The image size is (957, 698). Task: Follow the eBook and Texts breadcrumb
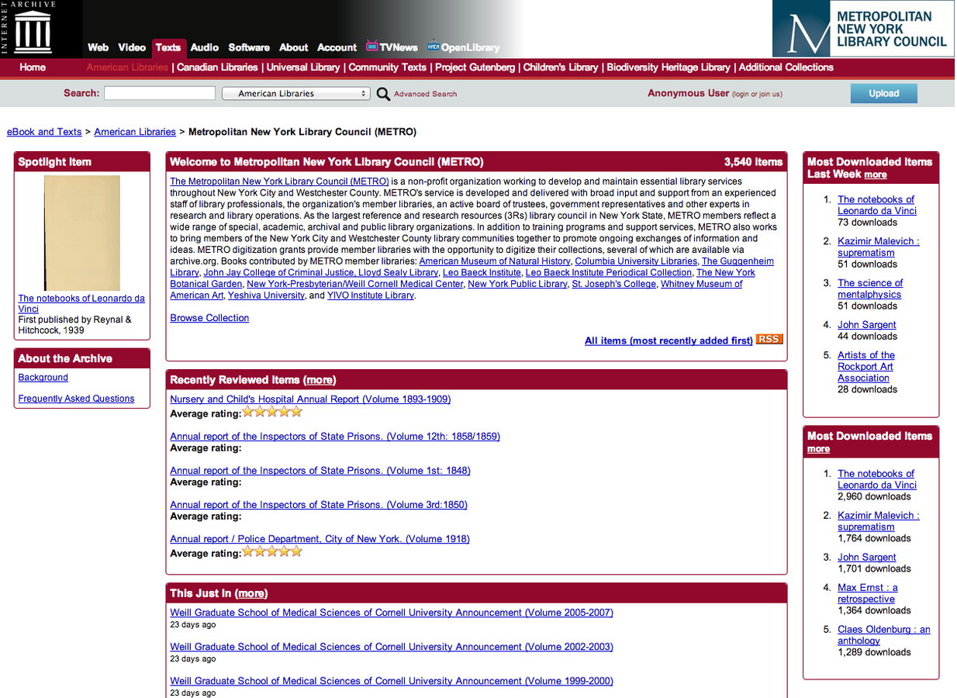click(44, 132)
